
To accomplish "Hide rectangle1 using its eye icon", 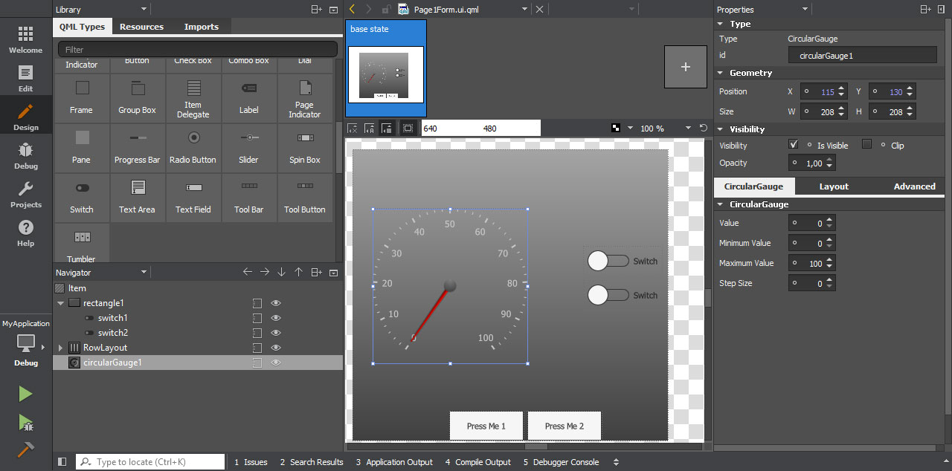I will pos(276,303).
